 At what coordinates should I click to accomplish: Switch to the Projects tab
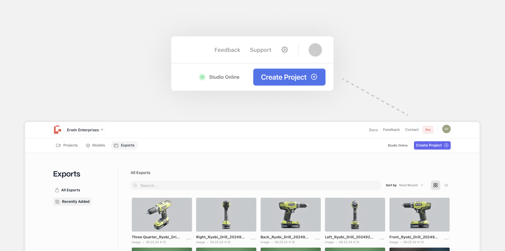(67, 145)
